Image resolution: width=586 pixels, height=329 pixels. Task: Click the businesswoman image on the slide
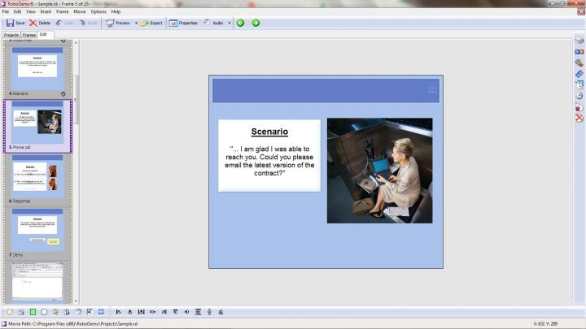[379, 171]
